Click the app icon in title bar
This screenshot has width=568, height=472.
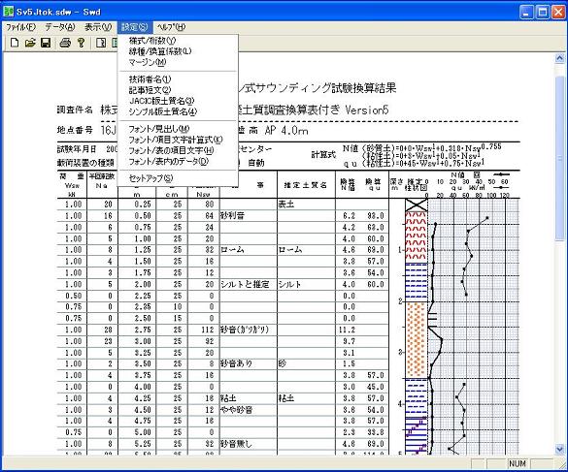click(9, 12)
